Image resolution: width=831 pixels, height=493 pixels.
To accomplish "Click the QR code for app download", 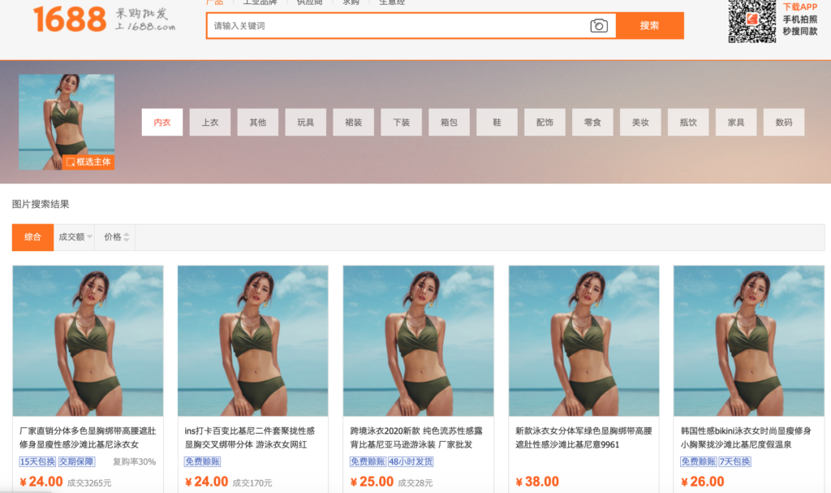I will (752, 21).
